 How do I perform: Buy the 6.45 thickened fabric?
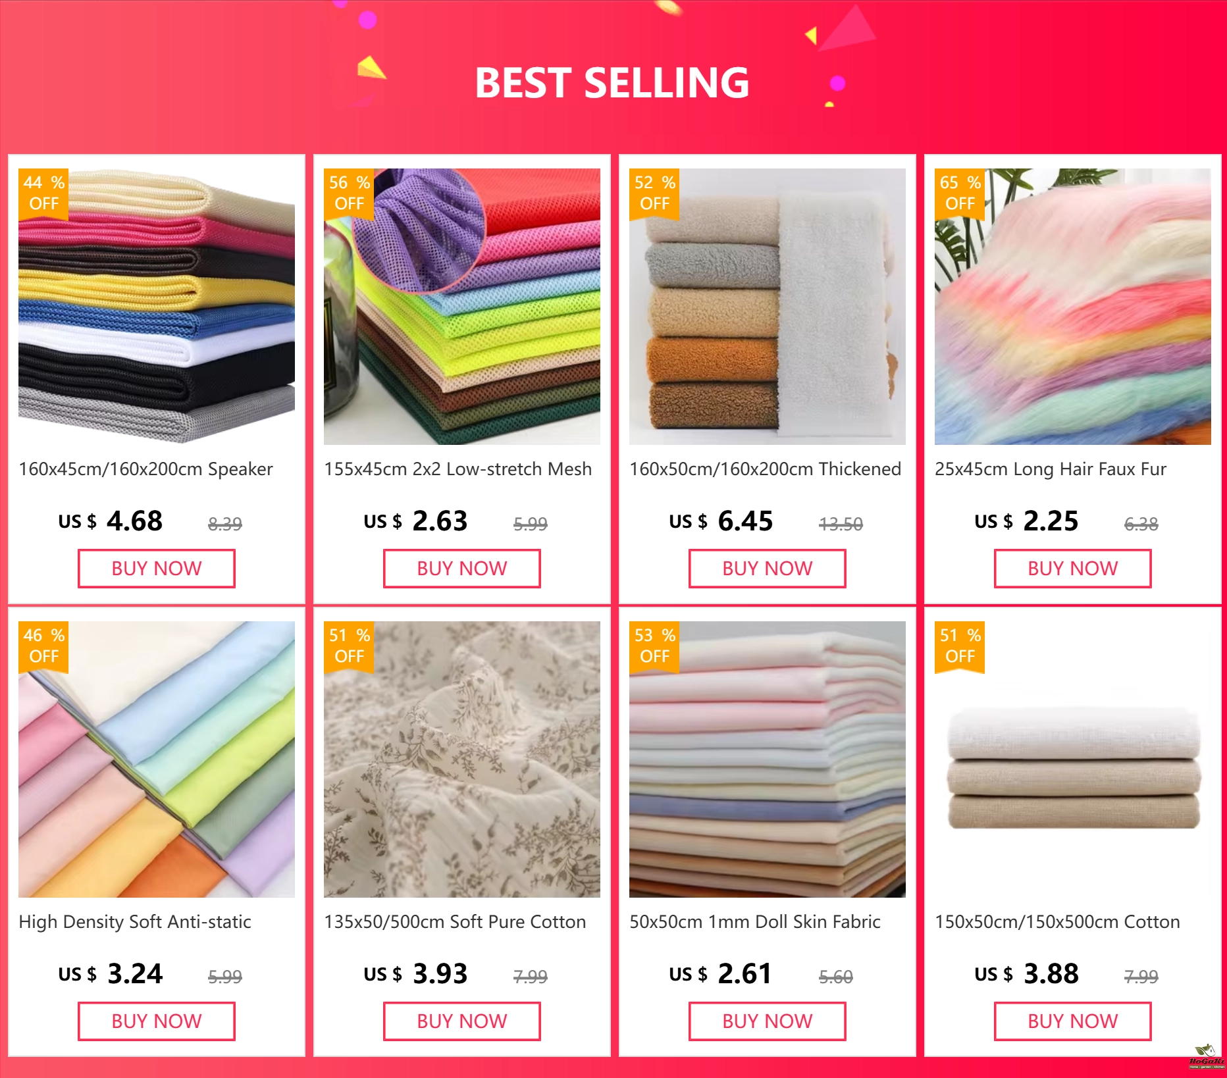point(768,569)
